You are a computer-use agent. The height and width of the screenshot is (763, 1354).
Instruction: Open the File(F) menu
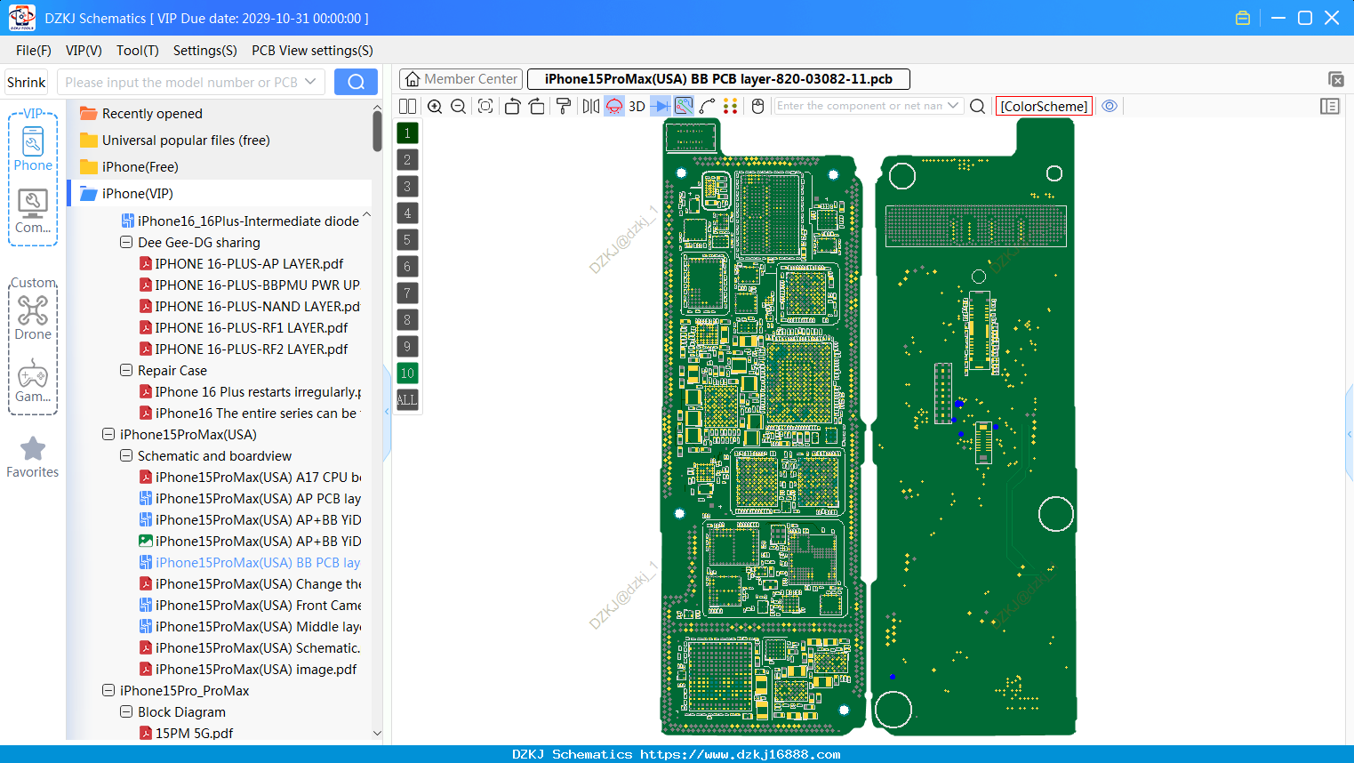tap(34, 51)
